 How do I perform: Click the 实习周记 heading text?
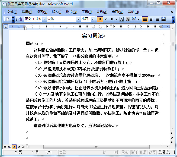click(x=92, y=36)
